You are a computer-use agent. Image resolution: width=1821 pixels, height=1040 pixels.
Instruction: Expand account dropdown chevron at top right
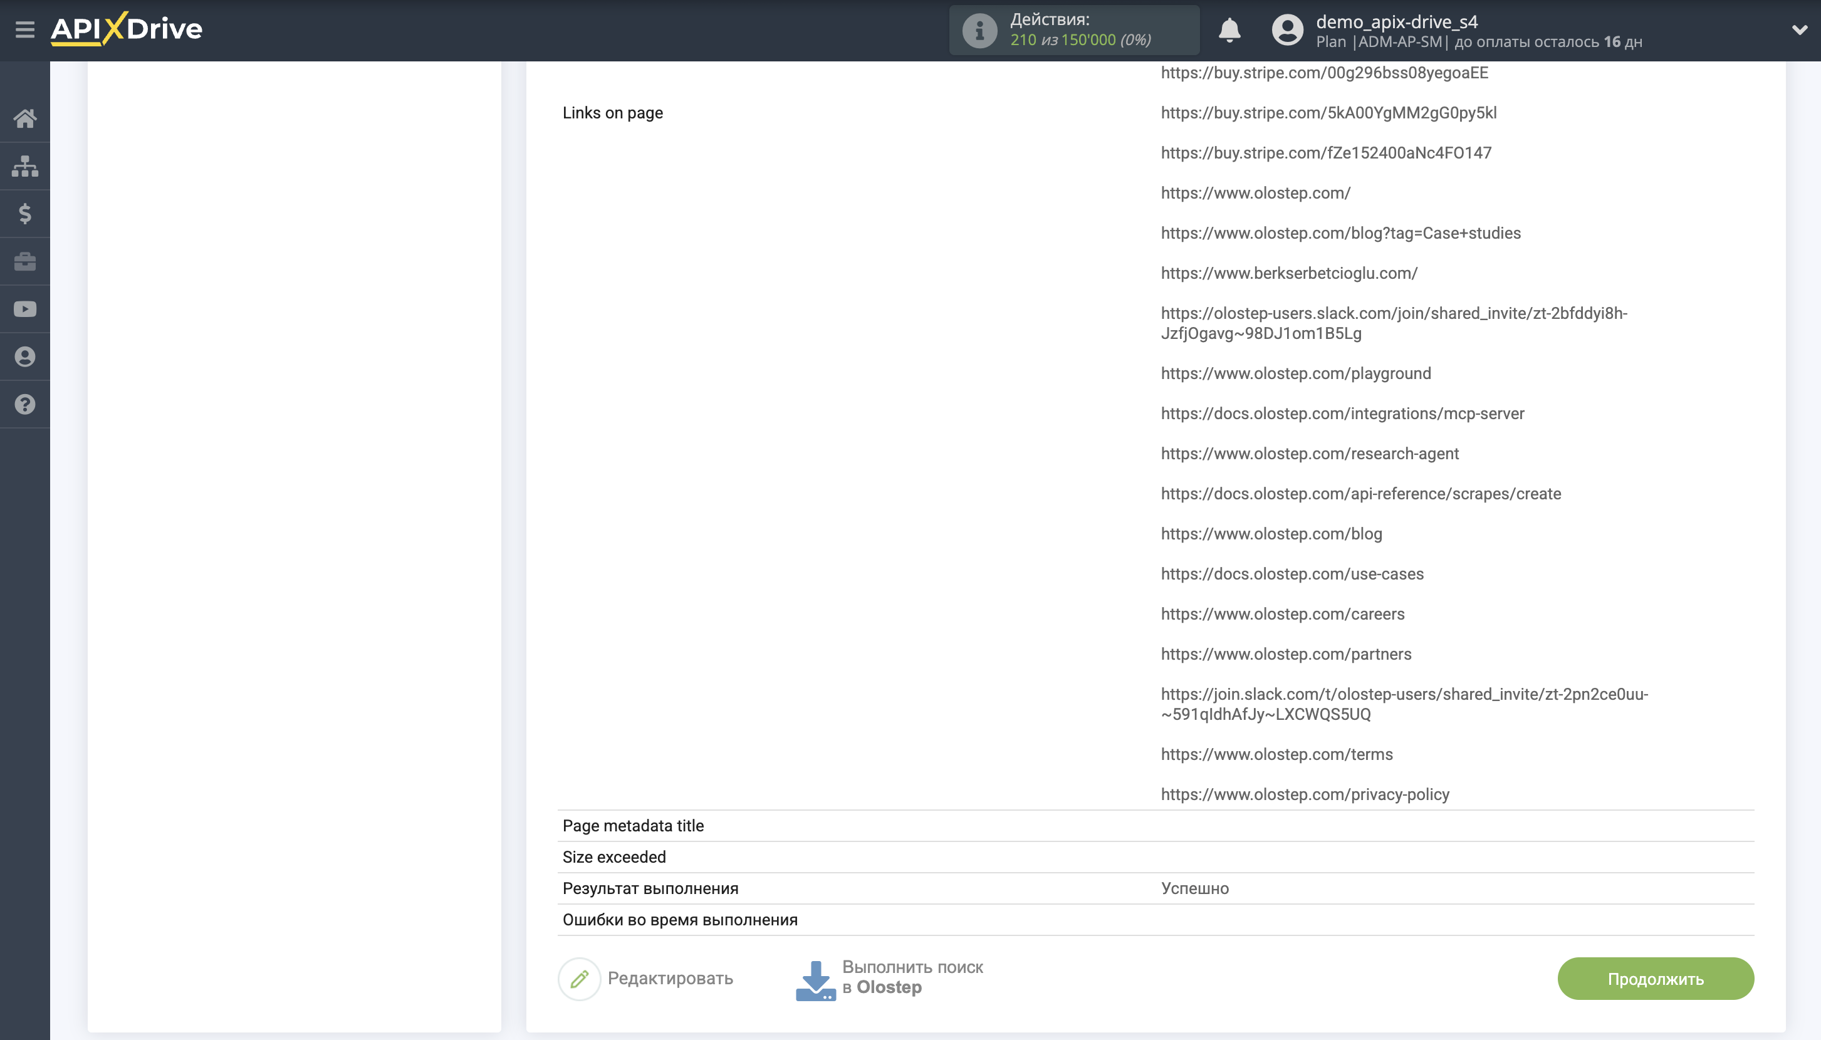1799,30
